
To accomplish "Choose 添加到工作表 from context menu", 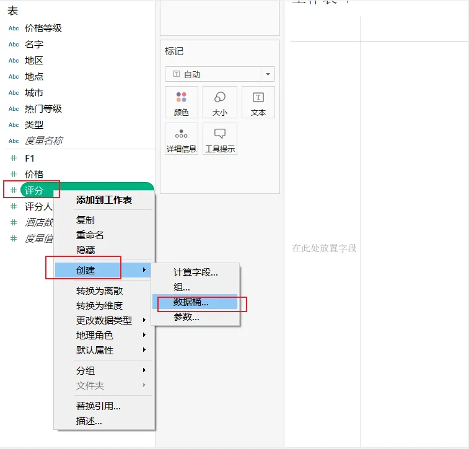I will (104, 200).
